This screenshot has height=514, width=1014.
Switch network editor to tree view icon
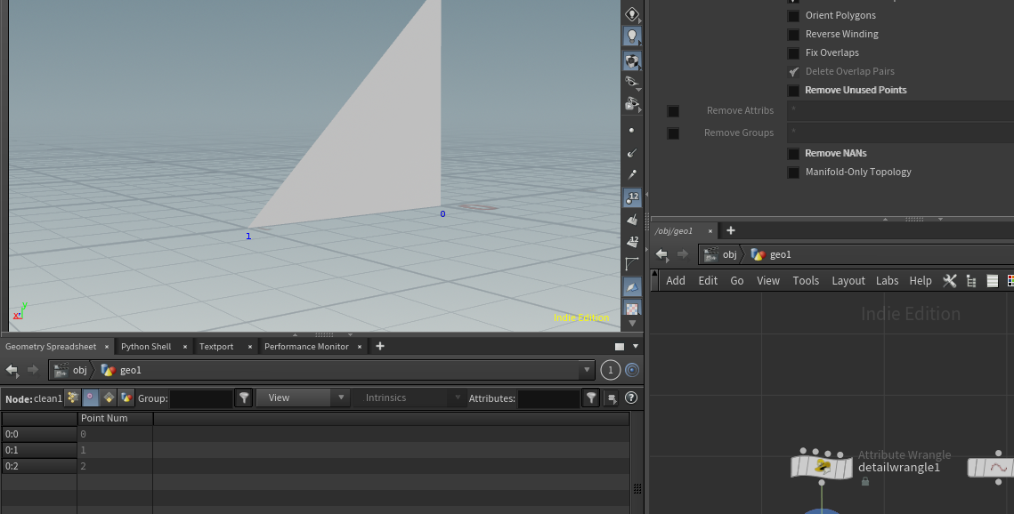point(971,280)
